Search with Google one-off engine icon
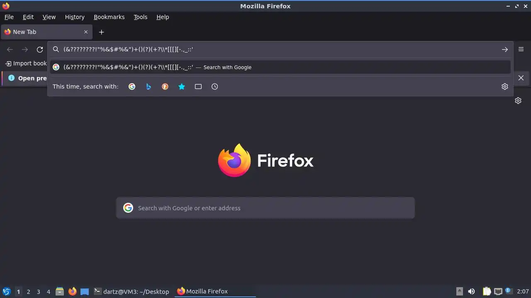The height and width of the screenshot is (298, 531). tap(132, 87)
